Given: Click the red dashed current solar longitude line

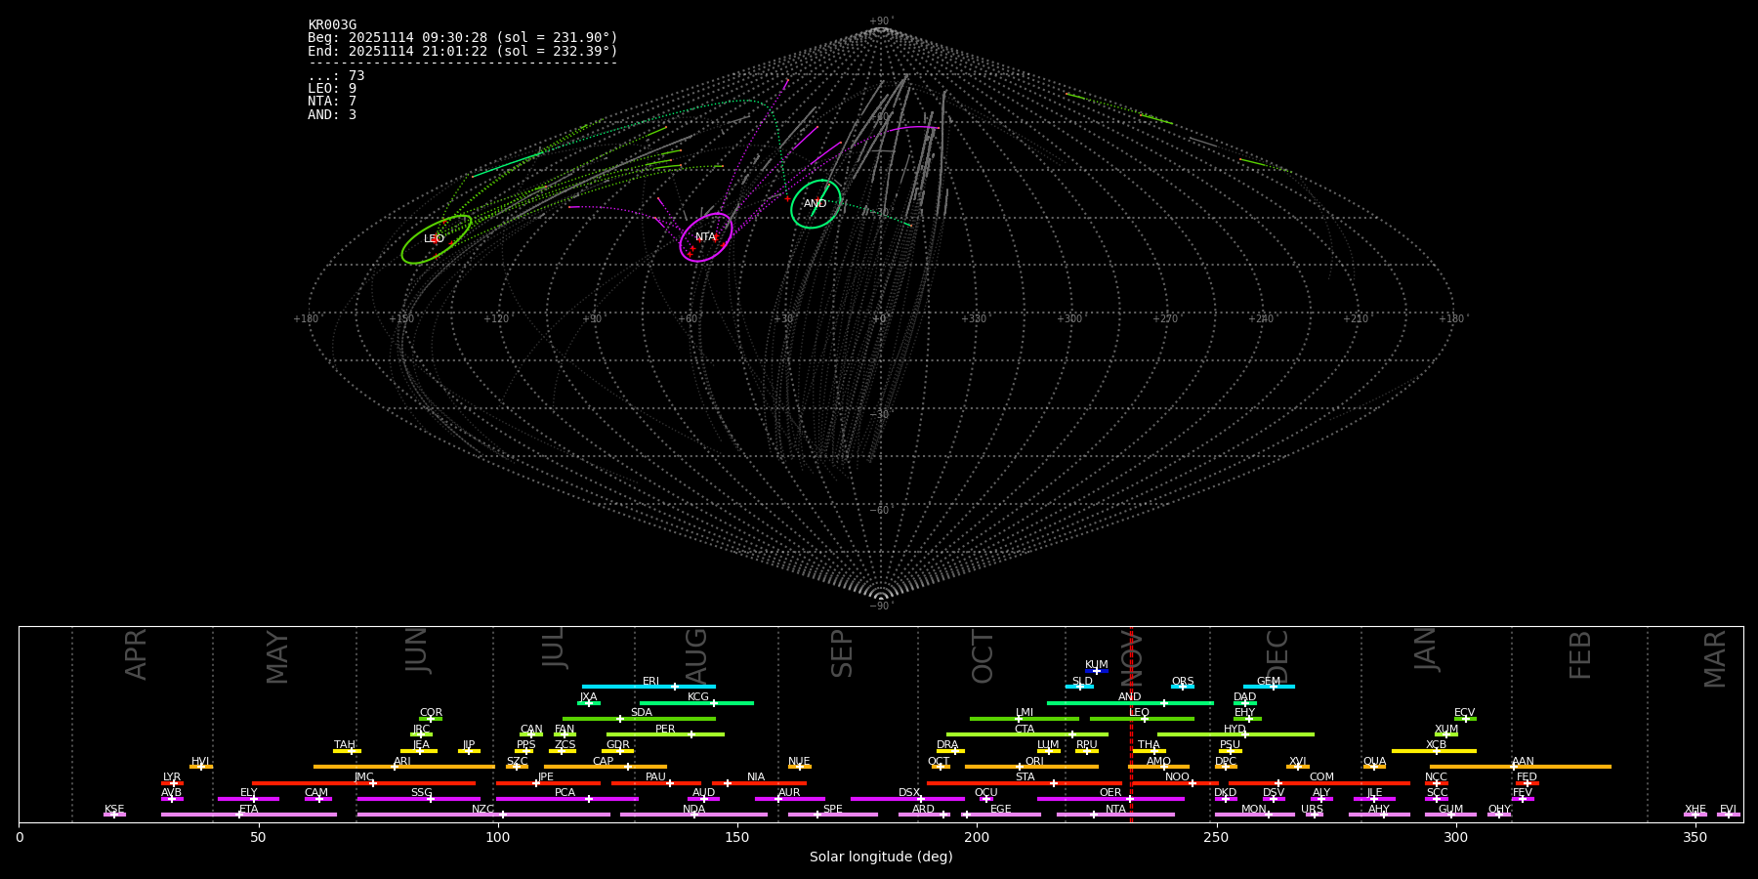Looking at the screenshot, I should pos(1131,724).
